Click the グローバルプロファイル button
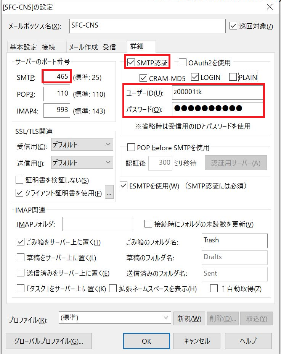This screenshot has width=281, height=354. click(49, 341)
